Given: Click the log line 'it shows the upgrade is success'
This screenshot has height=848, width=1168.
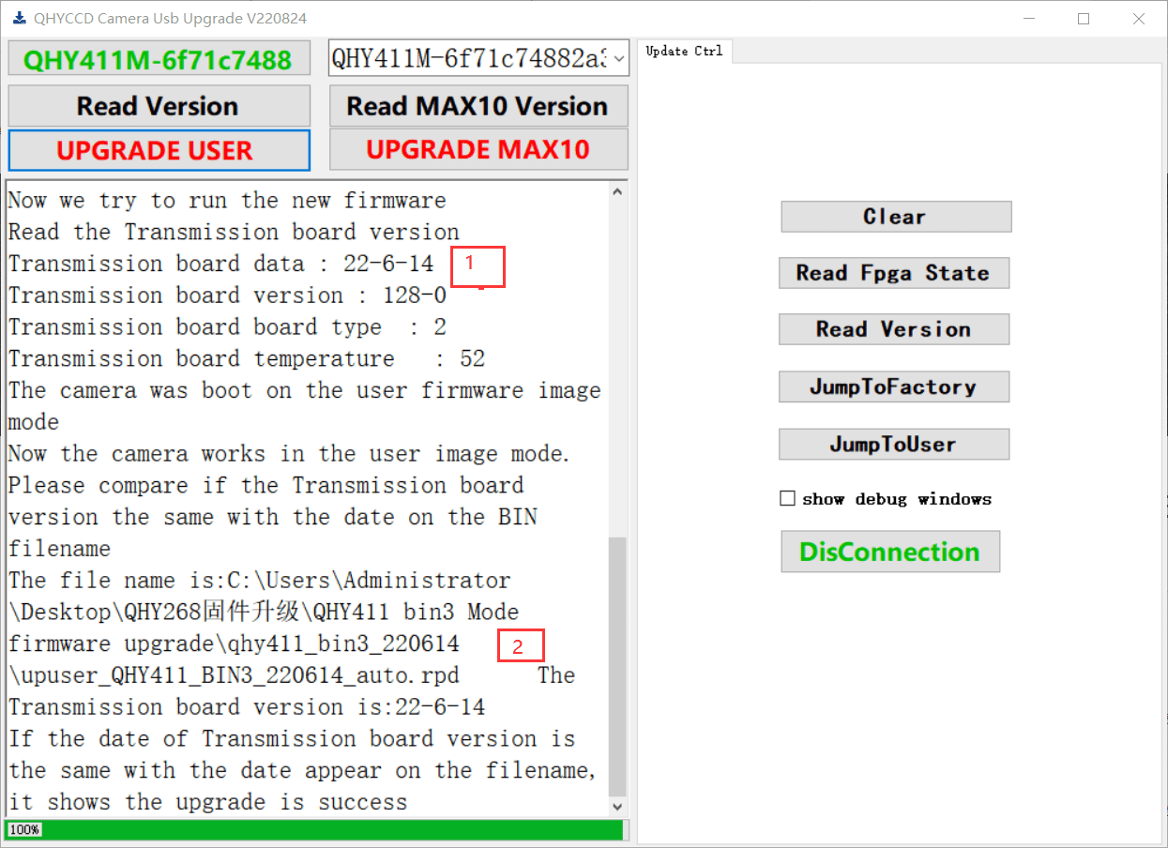Looking at the screenshot, I should 208,802.
